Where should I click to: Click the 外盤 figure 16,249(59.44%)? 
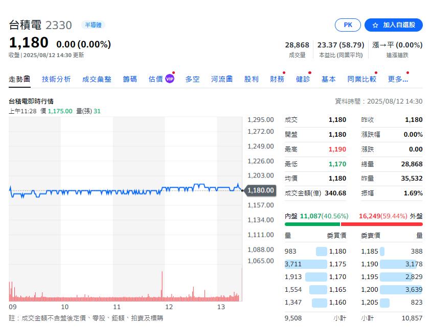click(x=383, y=216)
